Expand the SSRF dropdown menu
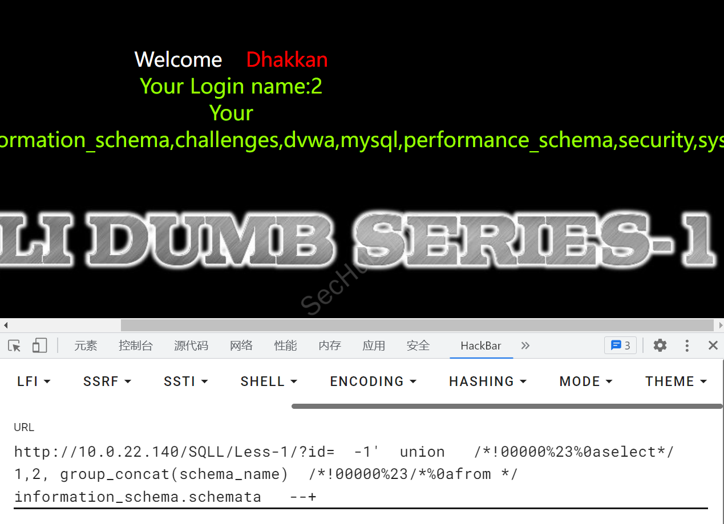The width and height of the screenshot is (724, 524). (107, 381)
